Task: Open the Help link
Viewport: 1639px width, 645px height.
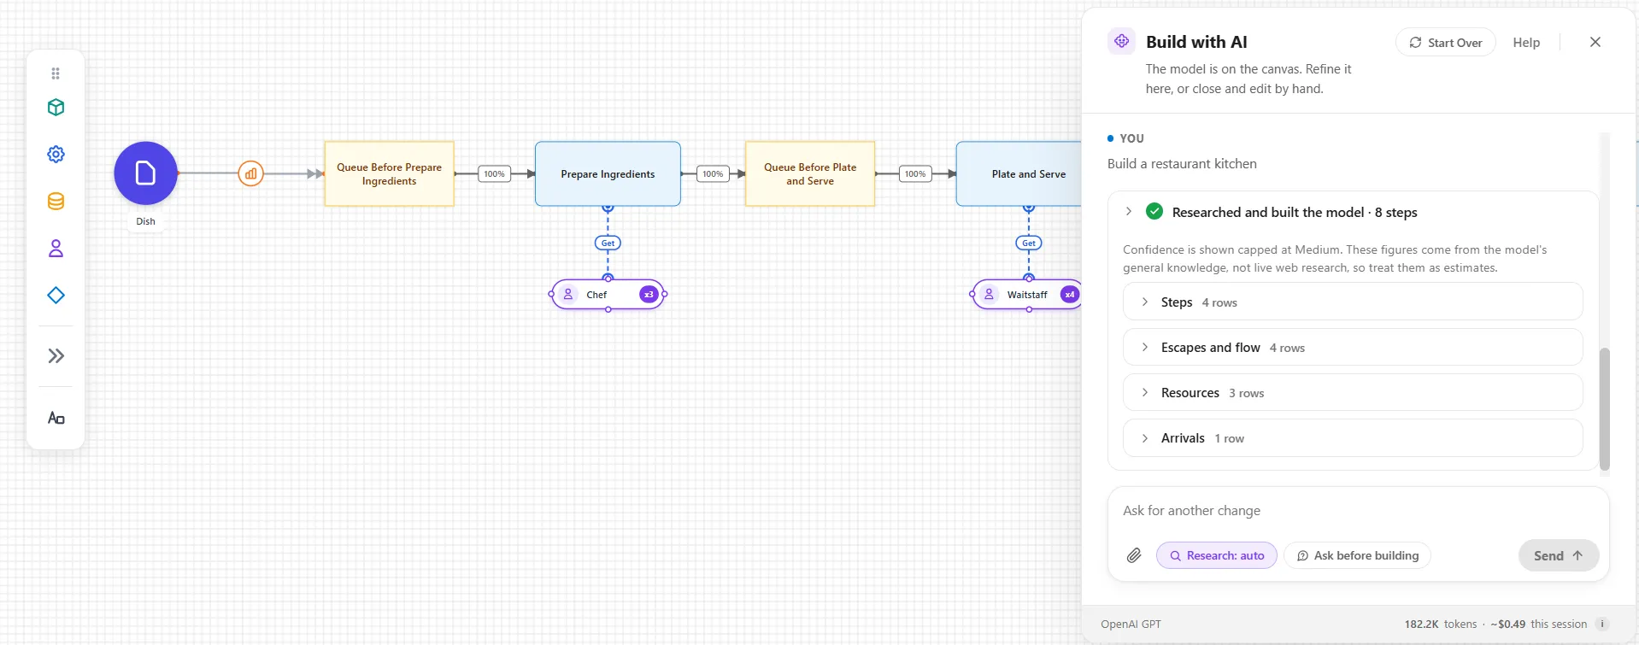Action: [1526, 43]
